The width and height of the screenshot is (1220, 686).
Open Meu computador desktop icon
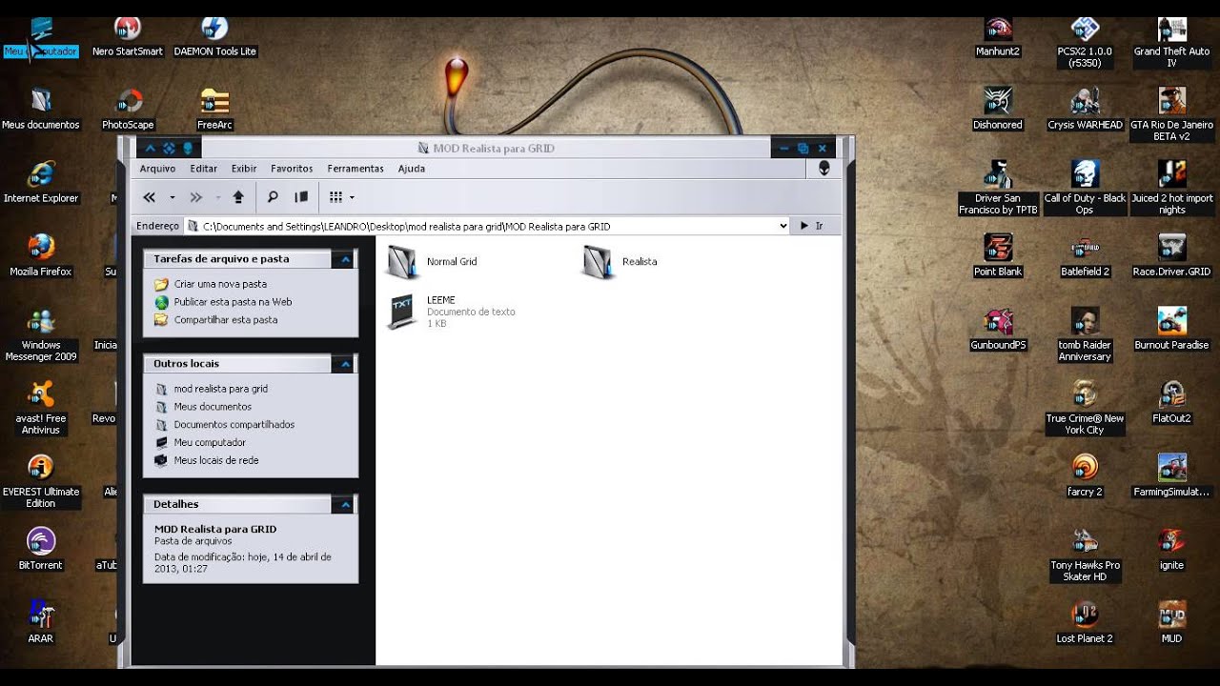41,38
